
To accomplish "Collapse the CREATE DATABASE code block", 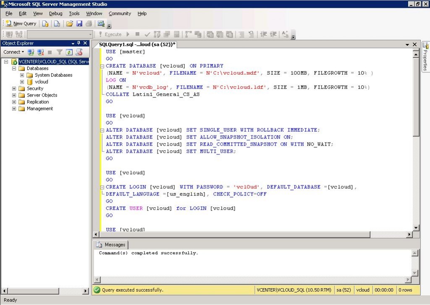I will [102, 66].
